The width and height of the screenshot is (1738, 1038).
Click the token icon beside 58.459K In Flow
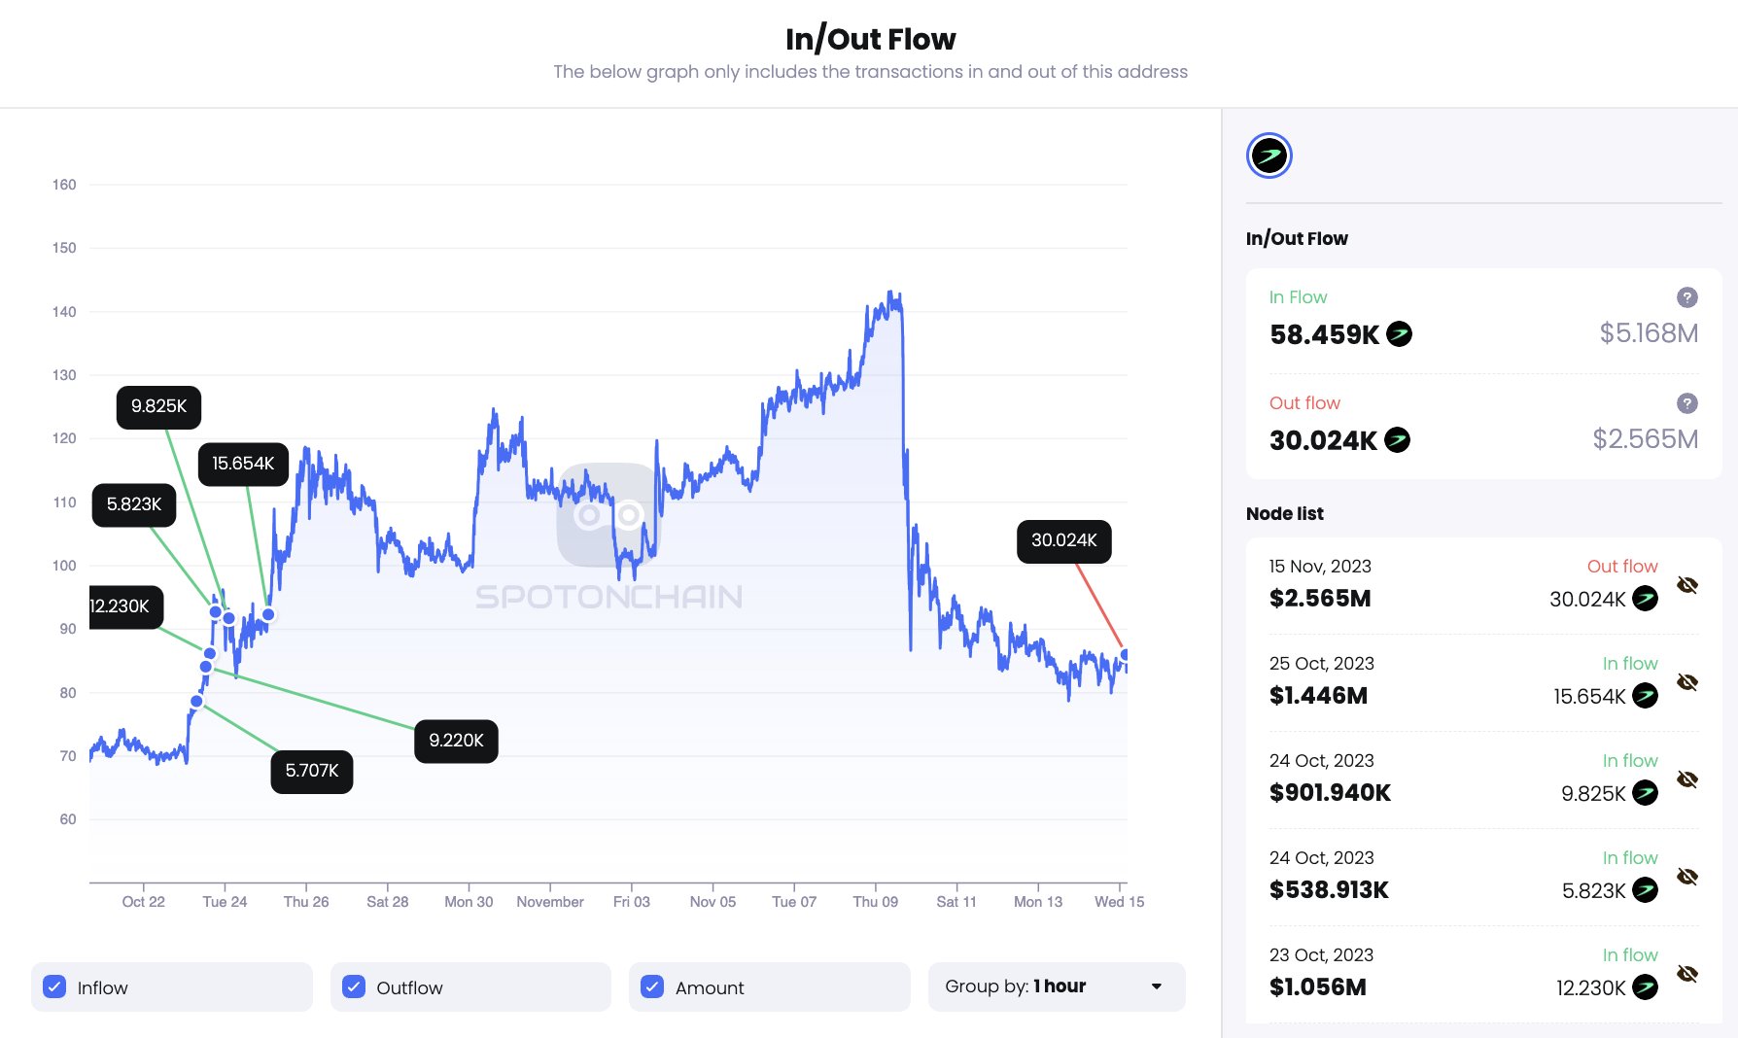click(x=1399, y=334)
